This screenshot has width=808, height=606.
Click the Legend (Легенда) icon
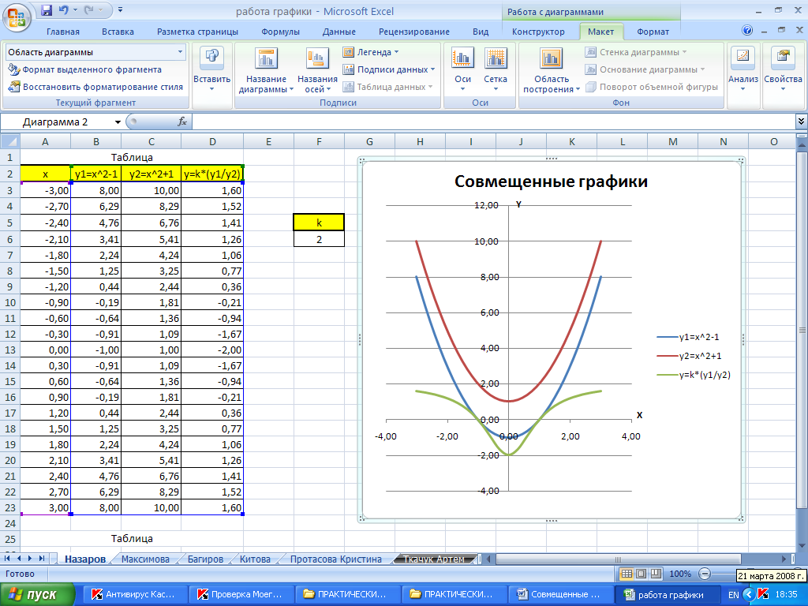click(348, 52)
